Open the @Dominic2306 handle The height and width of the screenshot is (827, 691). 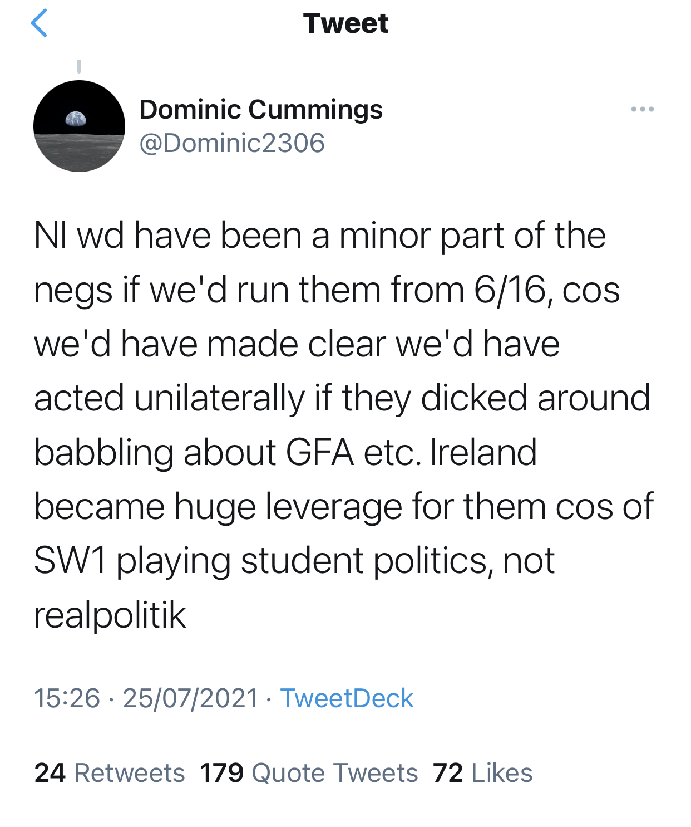(231, 143)
